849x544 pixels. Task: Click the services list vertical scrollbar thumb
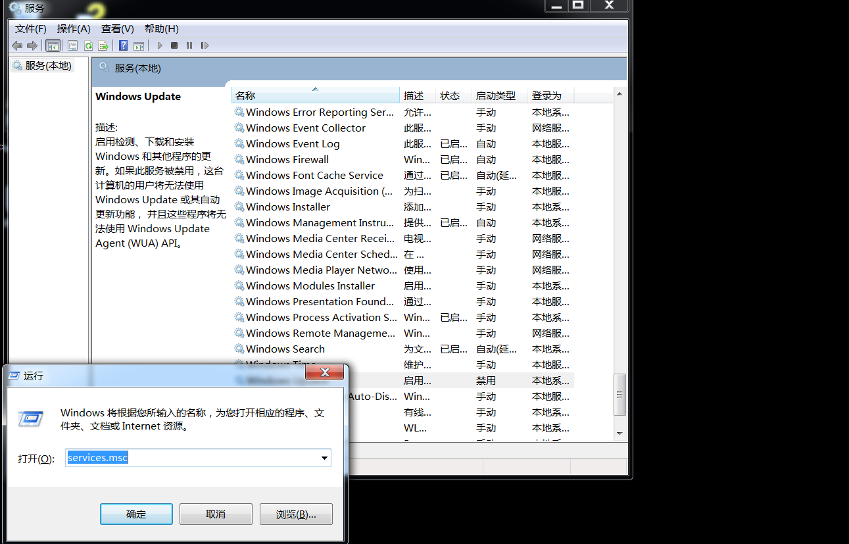tap(619, 394)
